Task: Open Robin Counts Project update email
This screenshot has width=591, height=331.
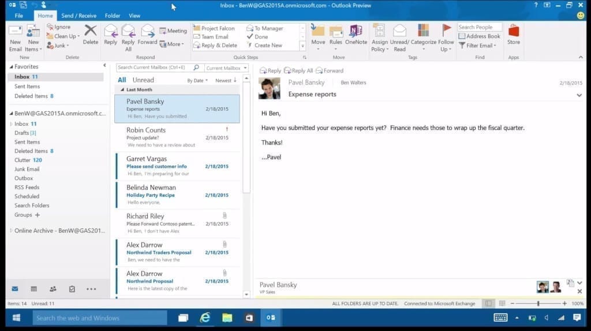Action: pyautogui.click(x=177, y=137)
